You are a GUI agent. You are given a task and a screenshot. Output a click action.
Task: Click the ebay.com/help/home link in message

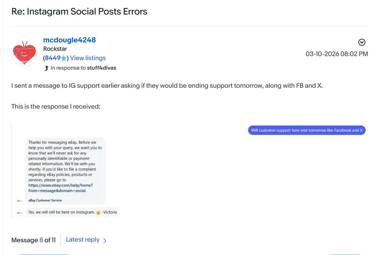[61, 188]
